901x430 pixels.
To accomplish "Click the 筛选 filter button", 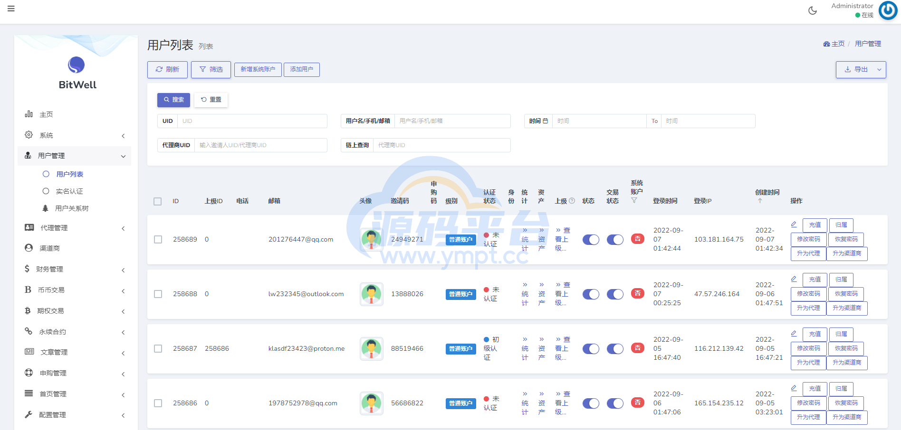I will [x=211, y=70].
